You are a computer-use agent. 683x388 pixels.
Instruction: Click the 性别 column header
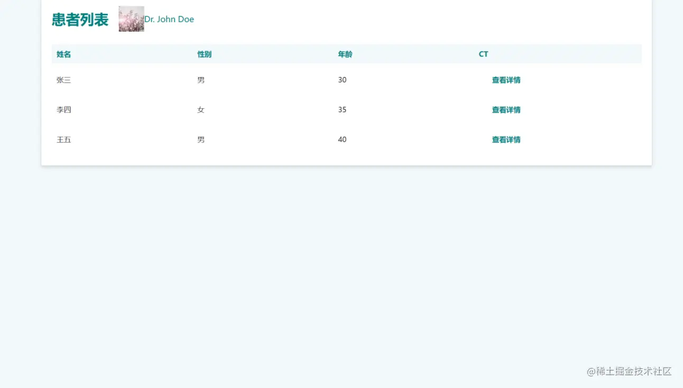pyautogui.click(x=205, y=54)
